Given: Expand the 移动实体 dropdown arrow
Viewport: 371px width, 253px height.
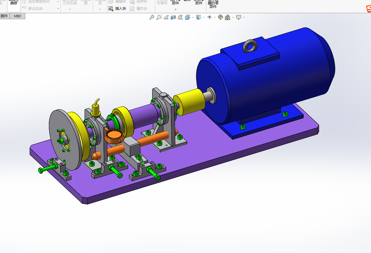Looking at the screenshot, I should (58, 8).
